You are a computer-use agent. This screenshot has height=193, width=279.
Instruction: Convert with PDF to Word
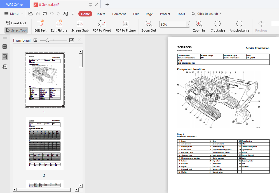coord(102,26)
